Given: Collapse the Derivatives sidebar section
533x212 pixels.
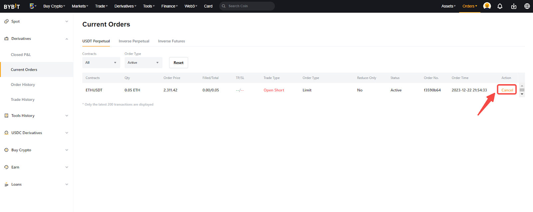Looking at the screenshot, I should [67, 39].
